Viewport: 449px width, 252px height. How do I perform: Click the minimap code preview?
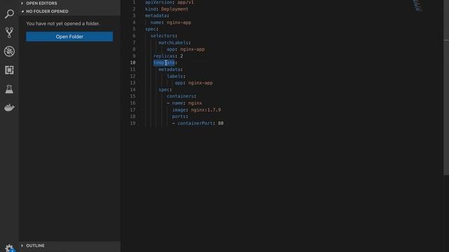click(x=418, y=5)
